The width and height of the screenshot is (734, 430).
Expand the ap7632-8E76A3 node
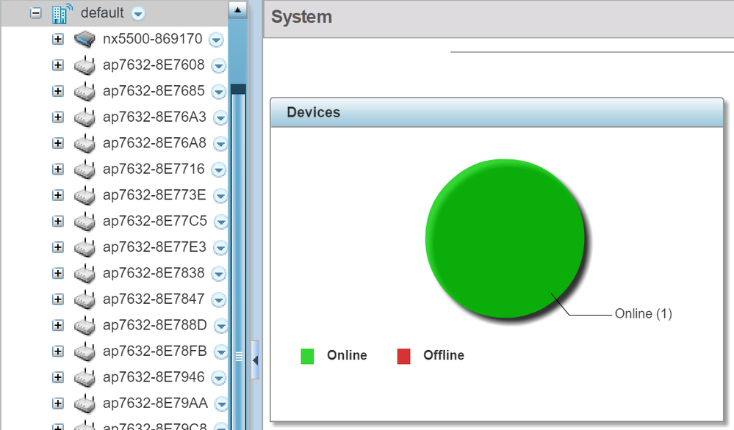[x=57, y=117]
